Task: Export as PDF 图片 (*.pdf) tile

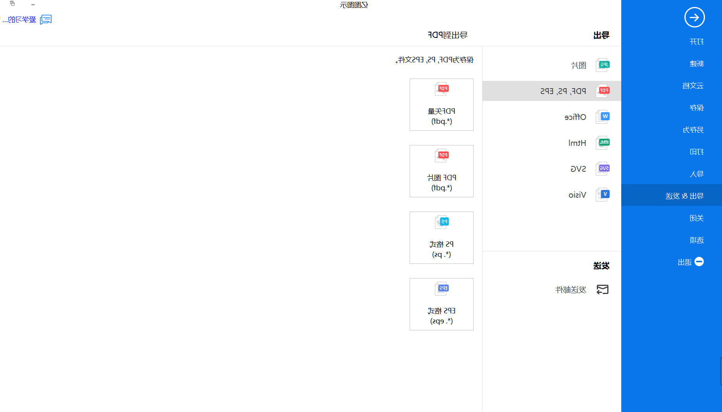Action: tap(441, 171)
